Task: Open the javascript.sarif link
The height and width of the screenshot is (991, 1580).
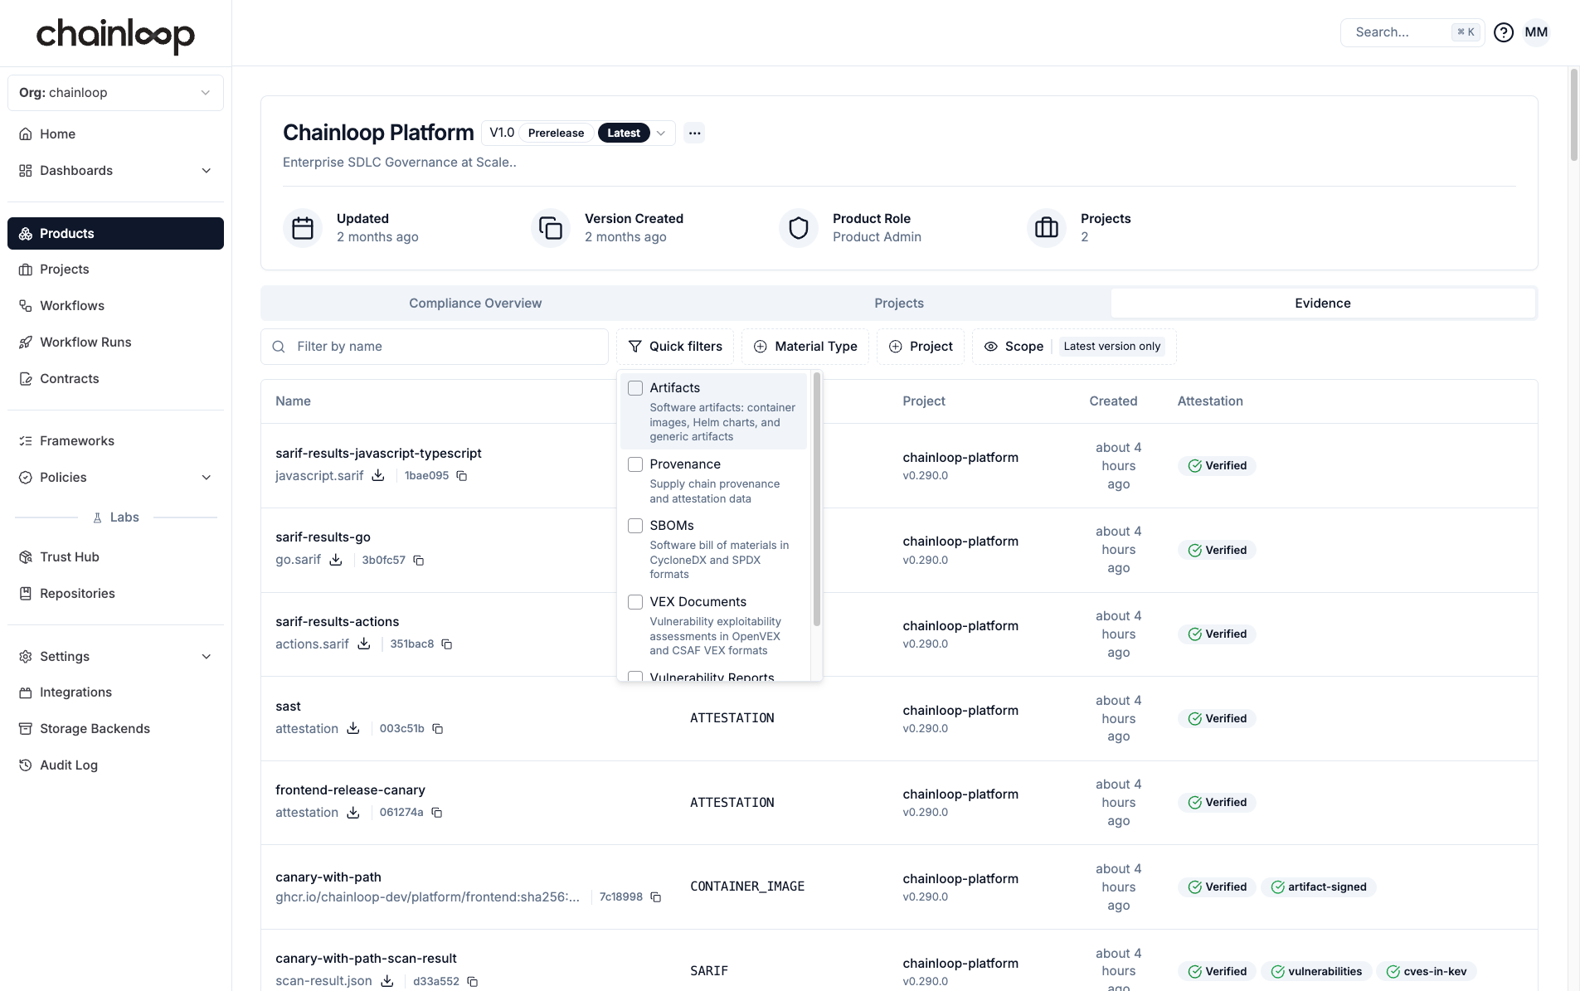Action: pyautogui.click(x=319, y=475)
